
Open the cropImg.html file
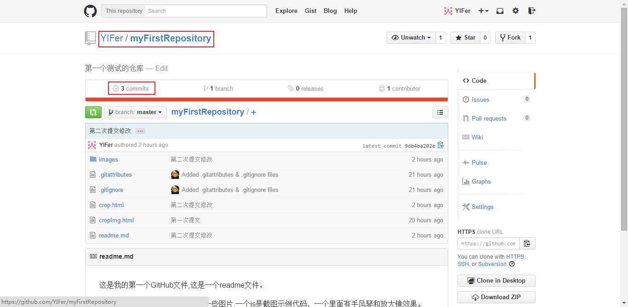pos(116,220)
